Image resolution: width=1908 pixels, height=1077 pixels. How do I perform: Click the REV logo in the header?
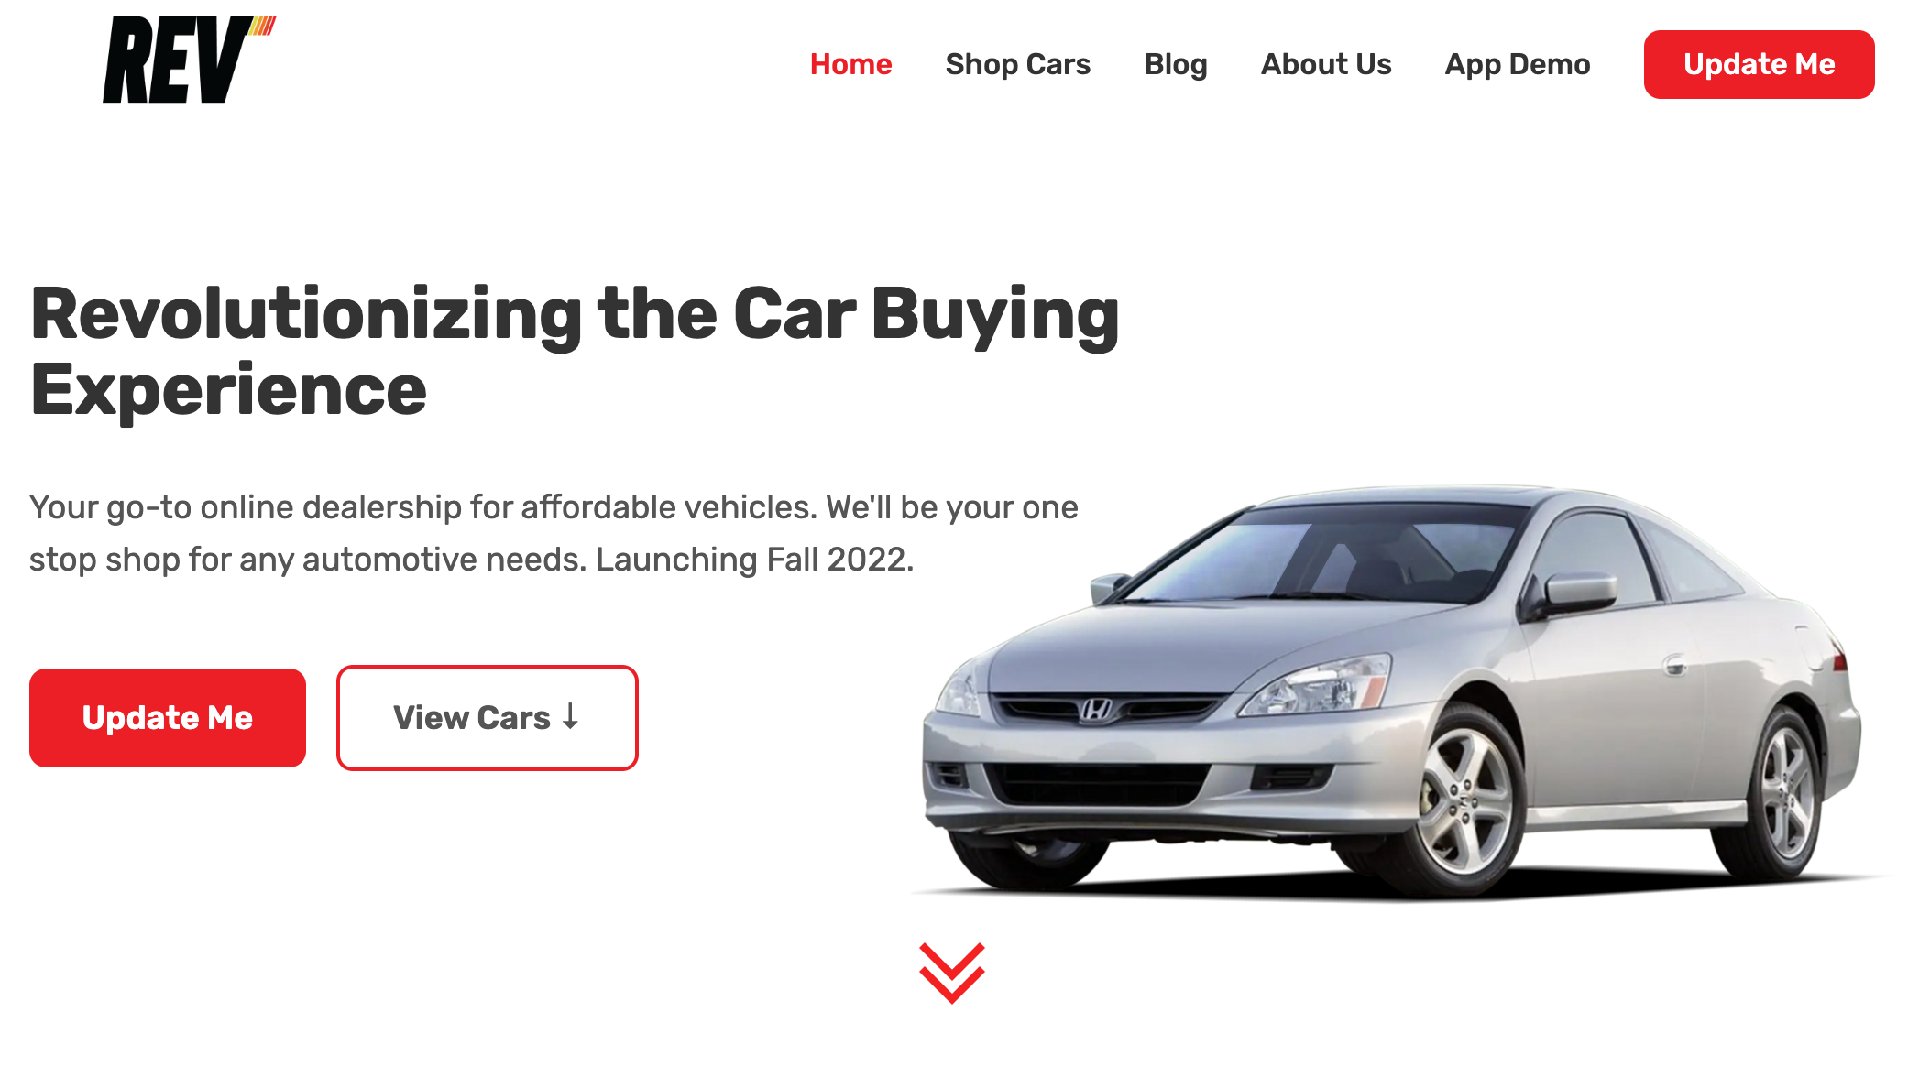click(x=189, y=60)
